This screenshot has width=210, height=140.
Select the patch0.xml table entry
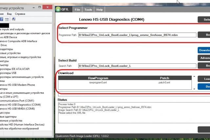click(x=164, y=82)
